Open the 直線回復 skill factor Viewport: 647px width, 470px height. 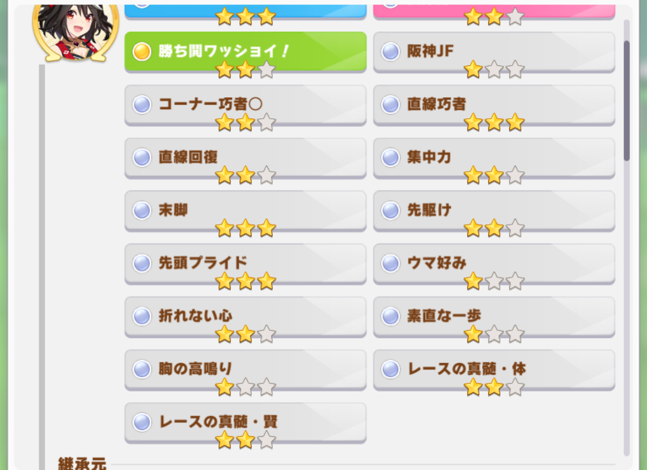[x=246, y=159]
